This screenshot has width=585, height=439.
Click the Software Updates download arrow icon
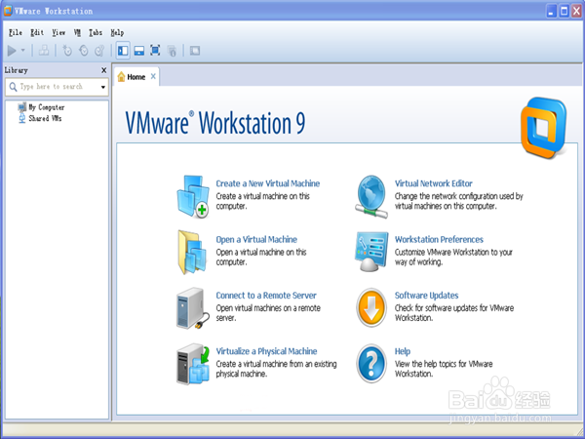click(371, 308)
